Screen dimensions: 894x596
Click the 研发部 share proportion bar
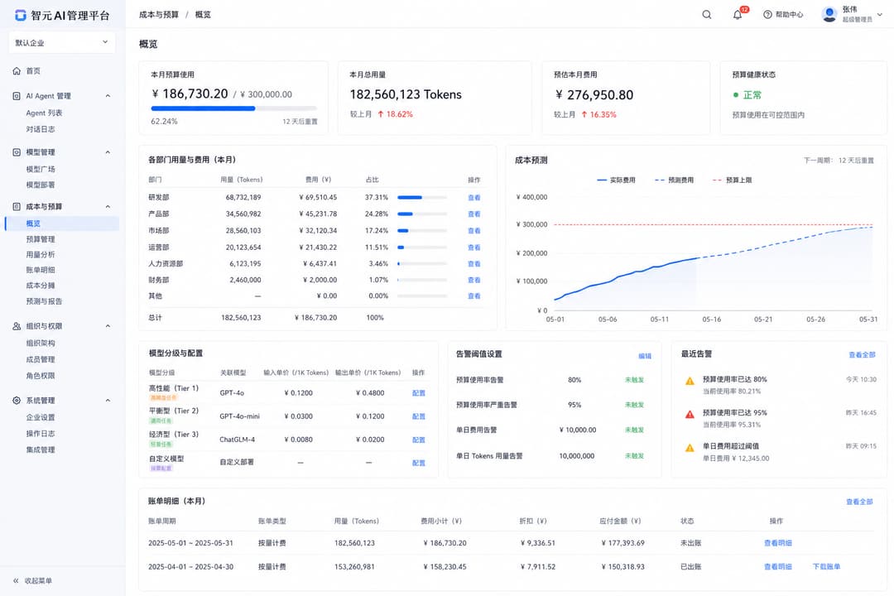pyautogui.click(x=422, y=197)
